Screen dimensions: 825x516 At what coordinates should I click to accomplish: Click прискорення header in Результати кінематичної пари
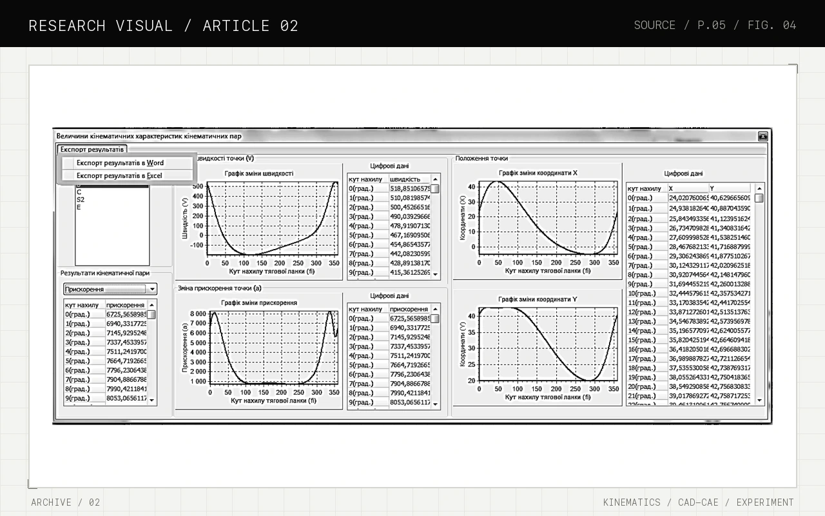point(126,305)
